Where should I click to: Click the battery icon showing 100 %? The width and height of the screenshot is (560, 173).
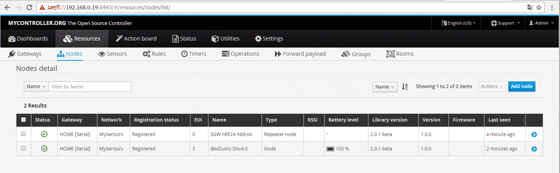click(x=330, y=149)
